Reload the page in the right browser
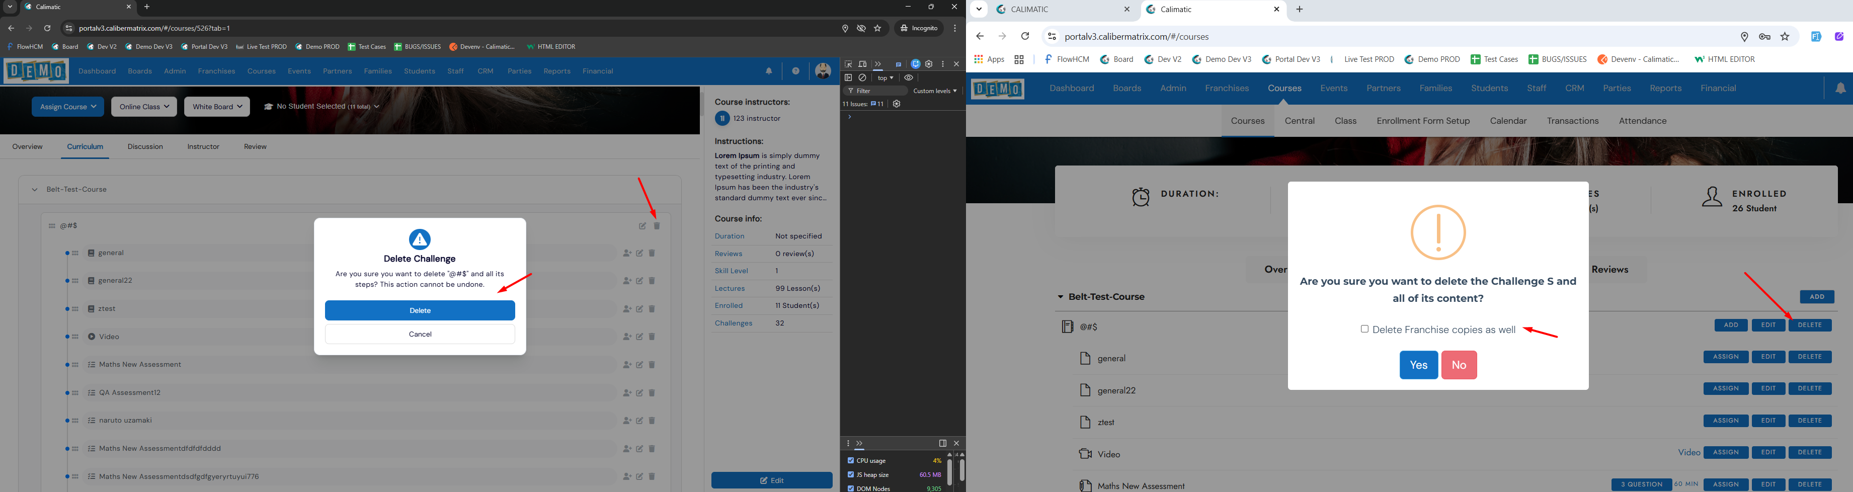 click(1025, 37)
